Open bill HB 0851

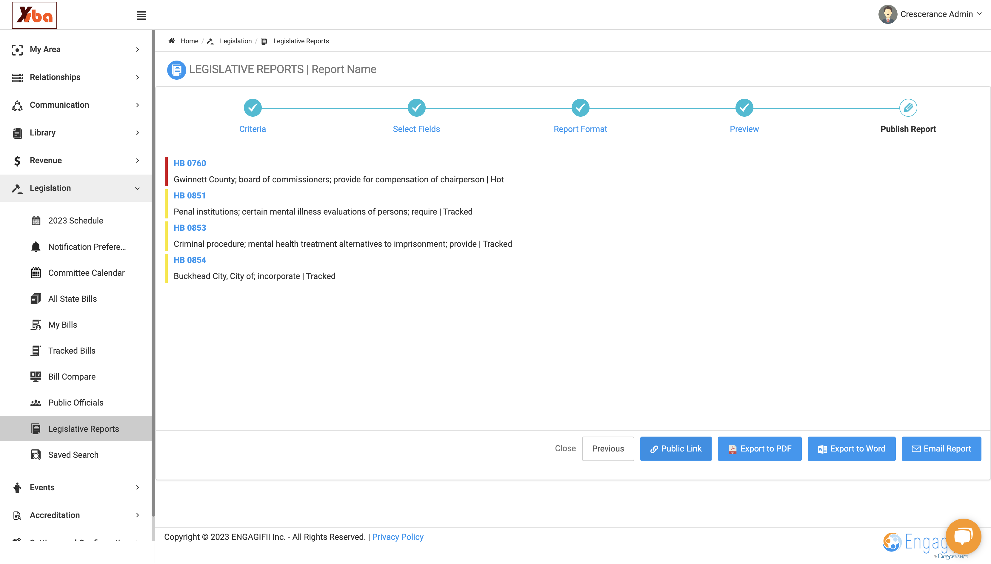tap(190, 196)
